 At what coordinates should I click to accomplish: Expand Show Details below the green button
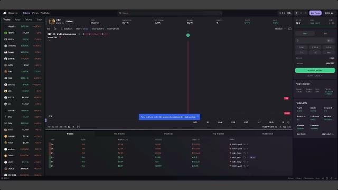click(315, 76)
